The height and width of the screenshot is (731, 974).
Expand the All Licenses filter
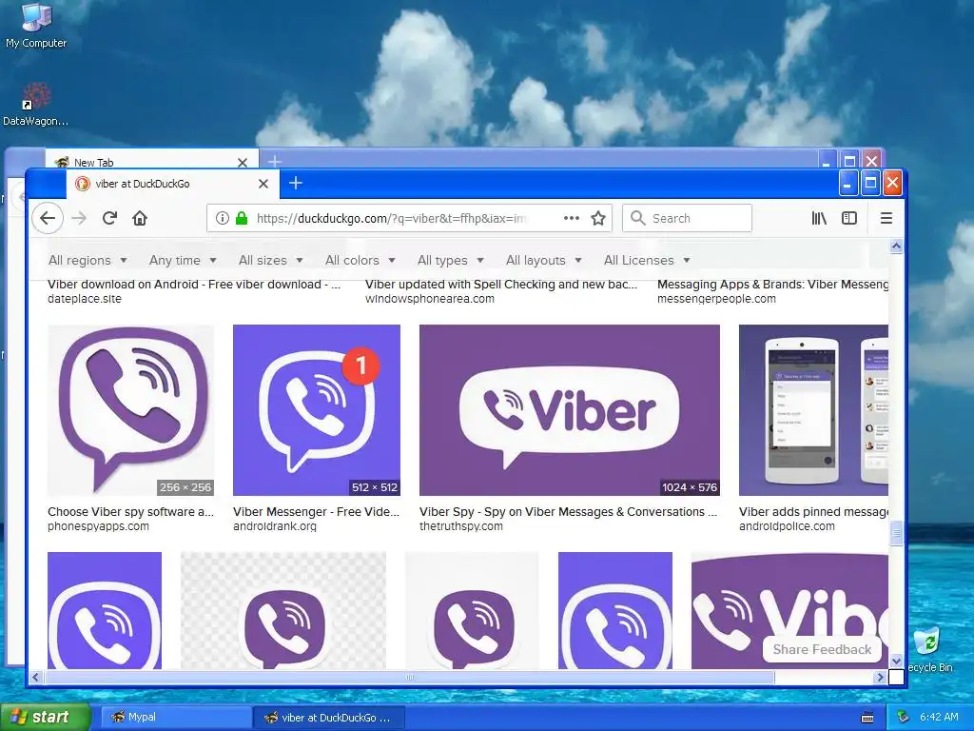point(647,260)
